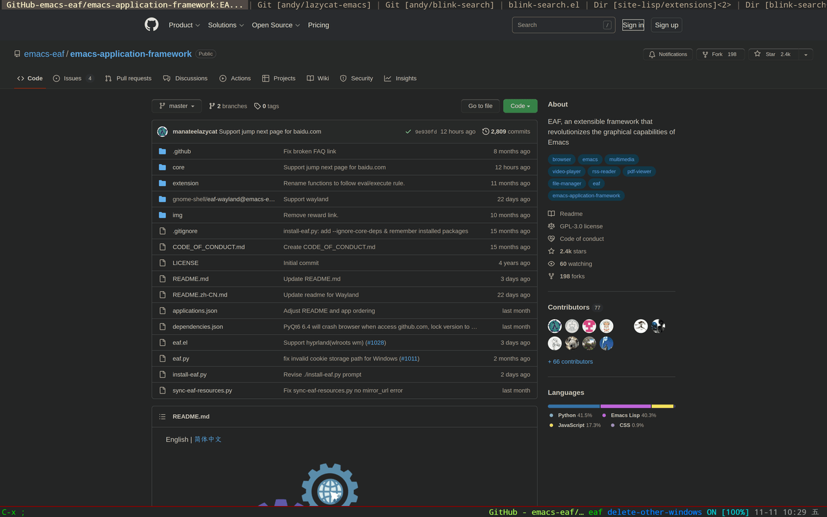Click the file icon beside .gitignore
Image resolution: width=827 pixels, height=517 pixels.
[x=162, y=231]
